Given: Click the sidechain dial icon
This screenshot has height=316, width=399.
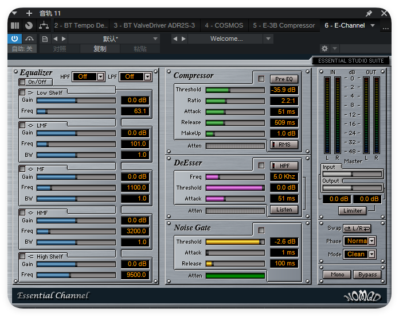Looking at the screenshot, I should click(29, 25).
